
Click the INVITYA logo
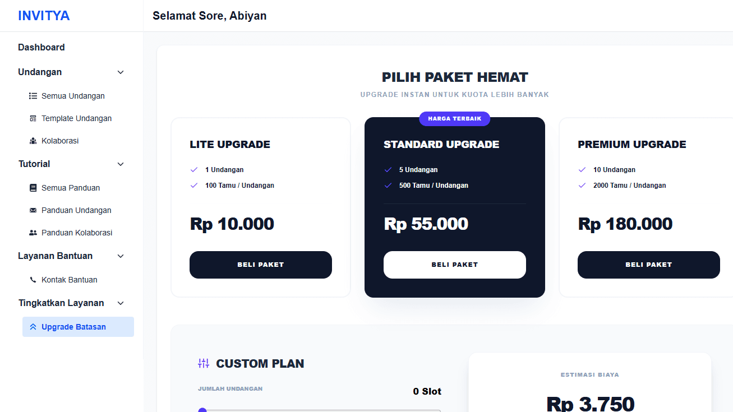click(x=44, y=15)
